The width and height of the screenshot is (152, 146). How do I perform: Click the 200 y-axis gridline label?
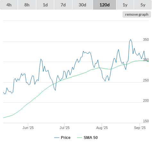pyautogui.click(x=146, y=100)
